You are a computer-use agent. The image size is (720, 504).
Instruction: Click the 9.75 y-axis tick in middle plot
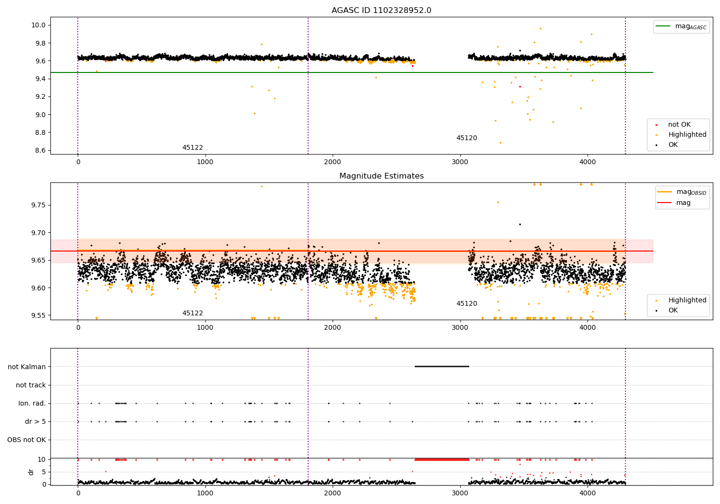39,205
